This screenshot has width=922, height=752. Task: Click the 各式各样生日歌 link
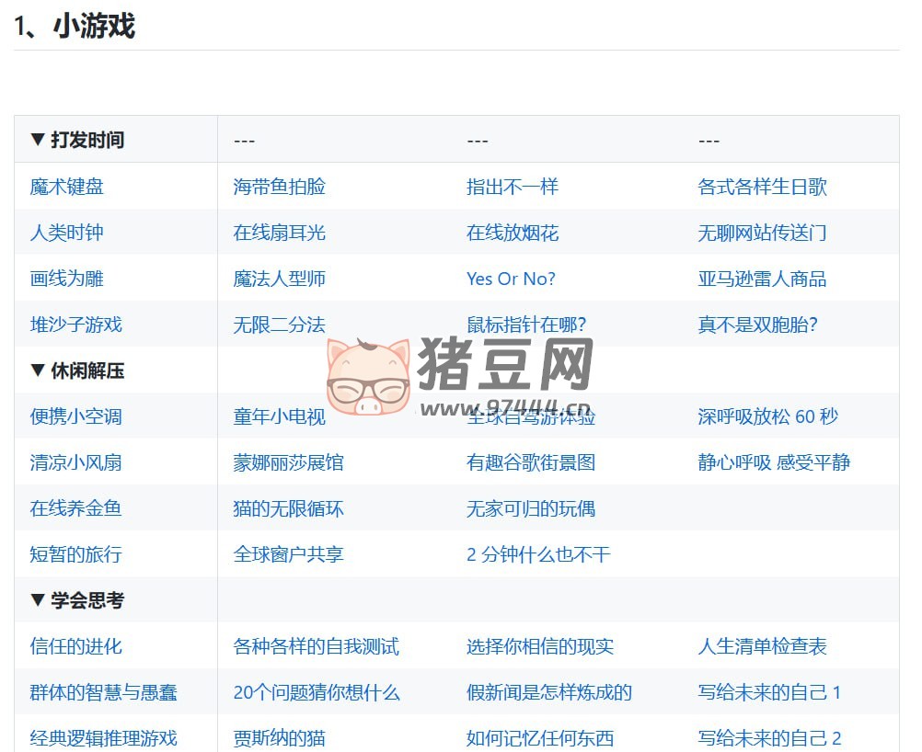tap(763, 187)
